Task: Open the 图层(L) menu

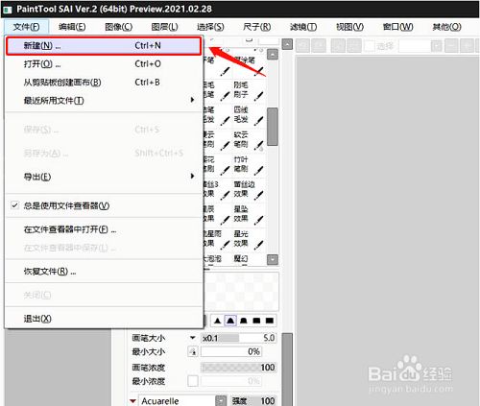Action: click(164, 27)
